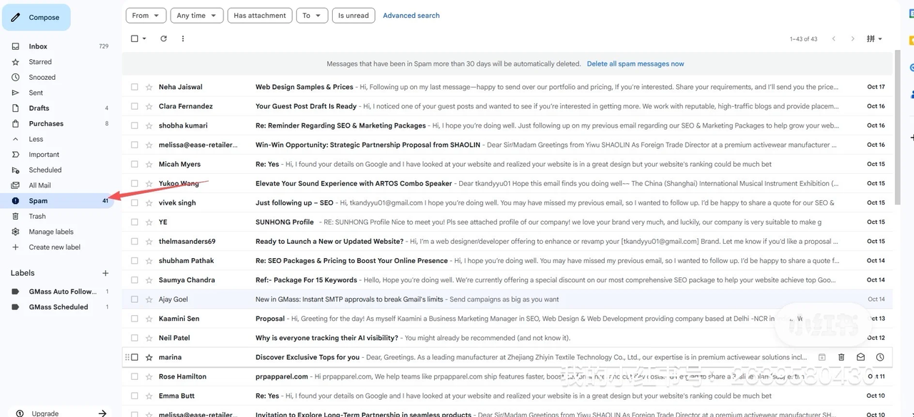Click Delete all spam messages now
This screenshot has width=914, height=417.
[x=635, y=63]
